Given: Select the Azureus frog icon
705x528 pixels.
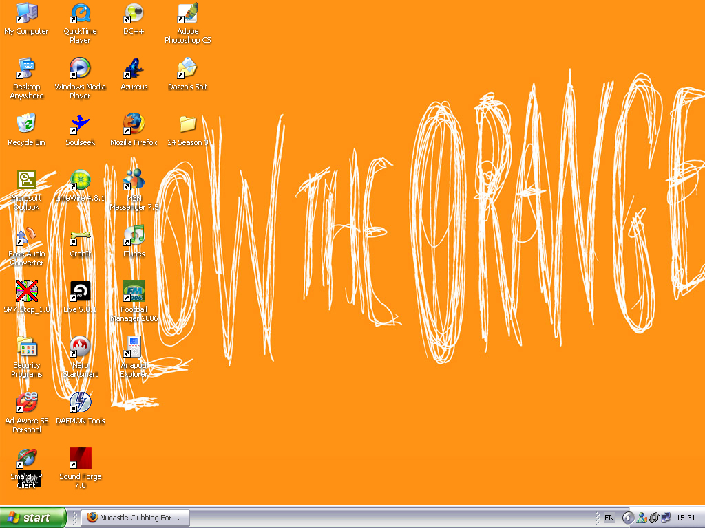Looking at the screenshot, I should [x=134, y=69].
